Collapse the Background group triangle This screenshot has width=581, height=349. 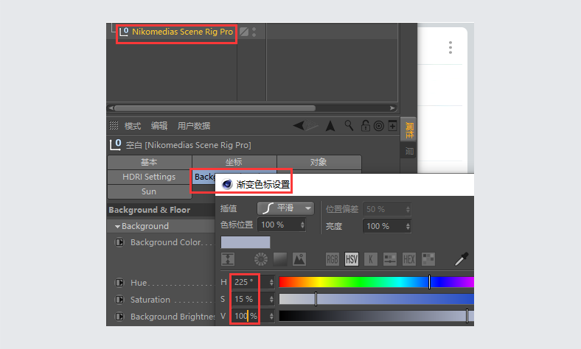coord(117,227)
